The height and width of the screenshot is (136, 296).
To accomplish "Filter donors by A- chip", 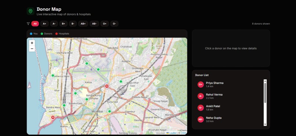I will click(54, 24).
